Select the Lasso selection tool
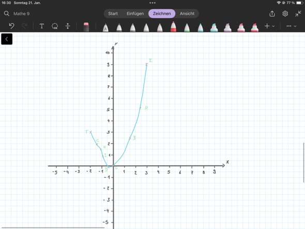305x229 pixels. 55,26
